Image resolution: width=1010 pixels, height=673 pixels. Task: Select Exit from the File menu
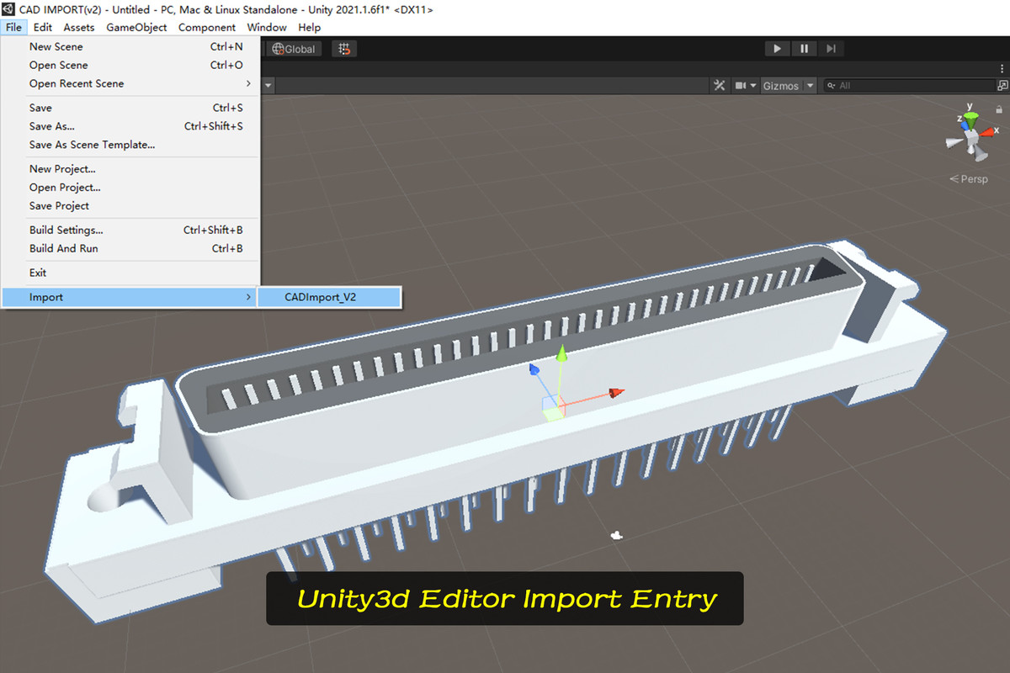pyautogui.click(x=130, y=273)
